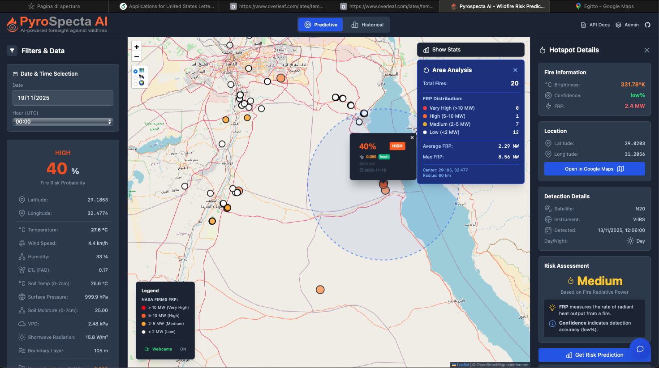Switch to the Predictive tab

coord(321,25)
